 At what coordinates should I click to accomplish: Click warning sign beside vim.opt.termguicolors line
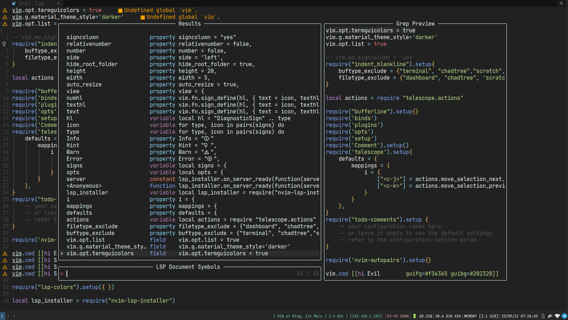coord(5,10)
